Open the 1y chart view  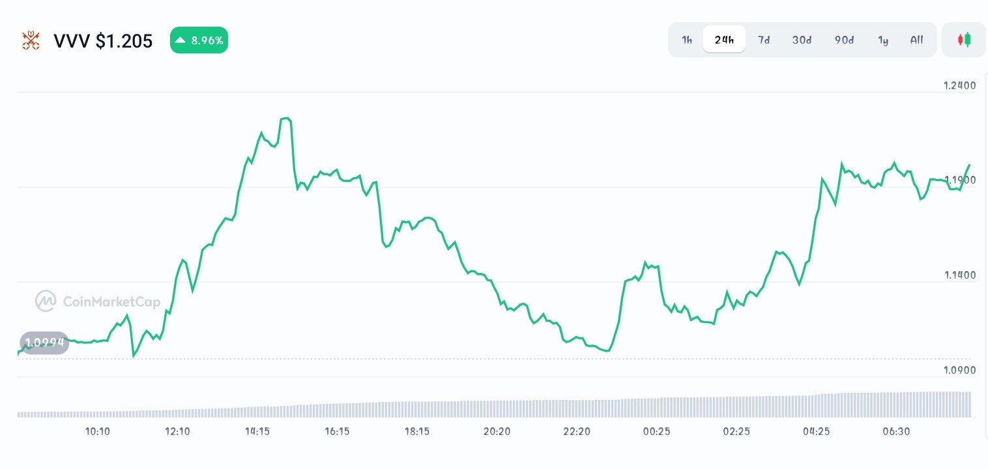883,40
